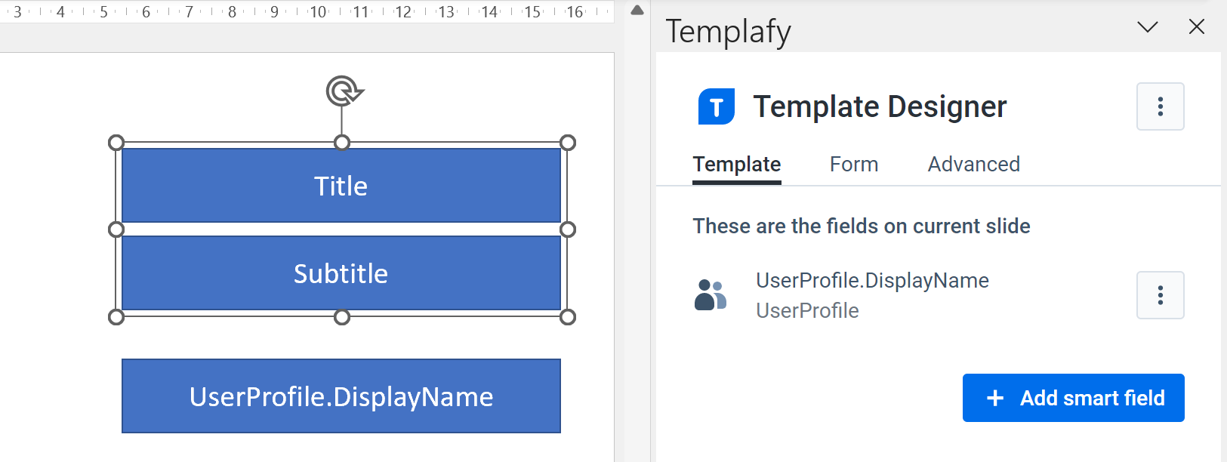Select the Template tab
Image resolution: width=1227 pixels, height=462 pixels.
(x=736, y=164)
